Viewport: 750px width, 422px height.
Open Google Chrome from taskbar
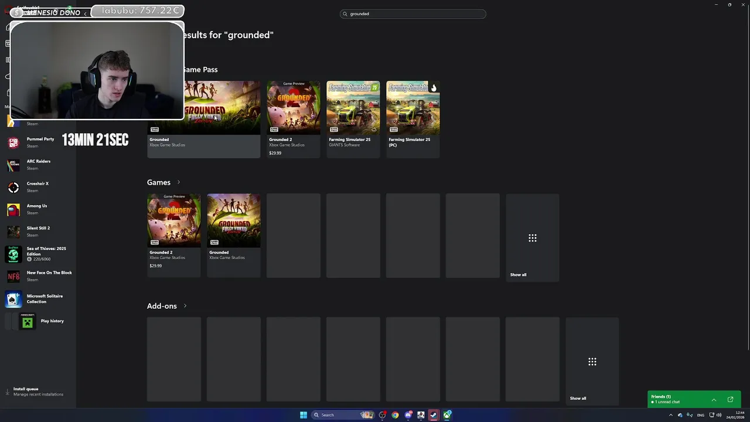pos(395,415)
